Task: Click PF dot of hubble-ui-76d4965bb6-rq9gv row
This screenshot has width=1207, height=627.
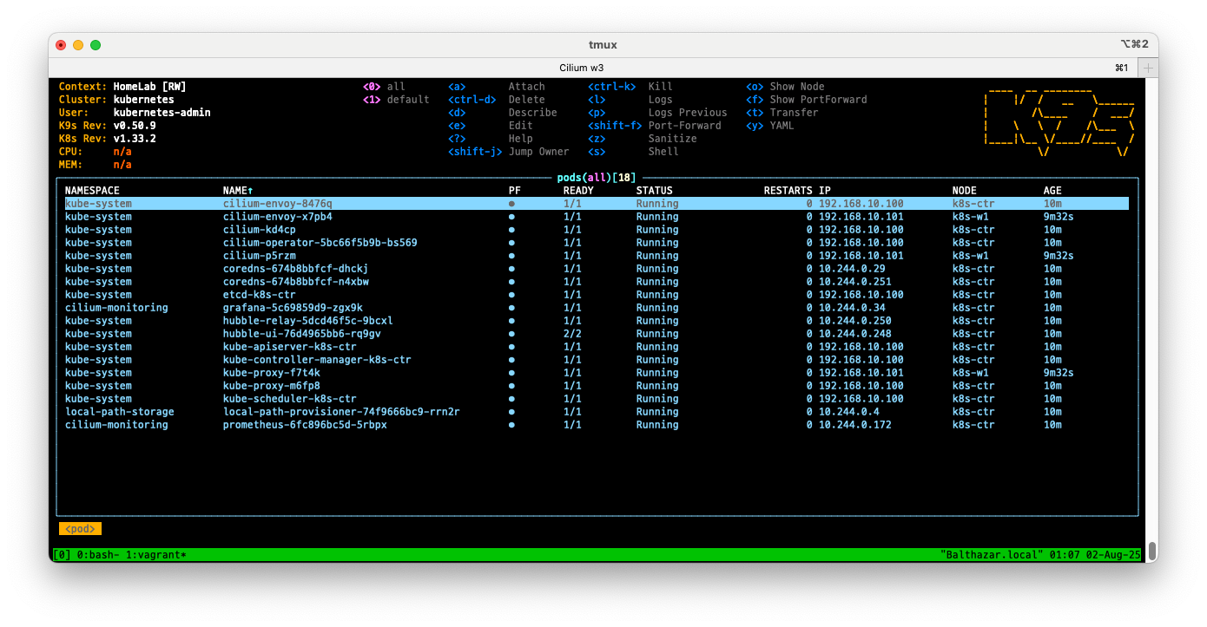Action: (511, 334)
